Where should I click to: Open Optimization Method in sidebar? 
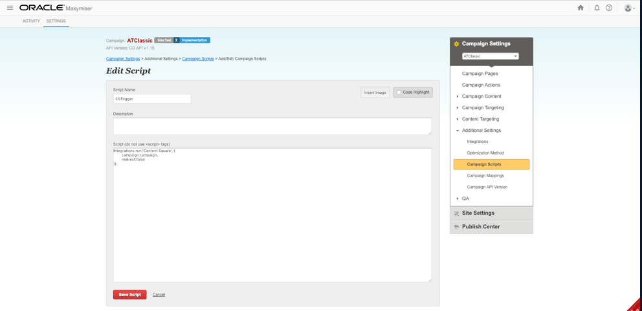click(x=485, y=153)
